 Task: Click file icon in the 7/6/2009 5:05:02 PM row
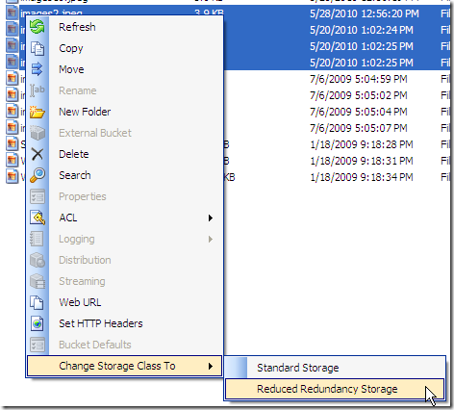coord(12,94)
